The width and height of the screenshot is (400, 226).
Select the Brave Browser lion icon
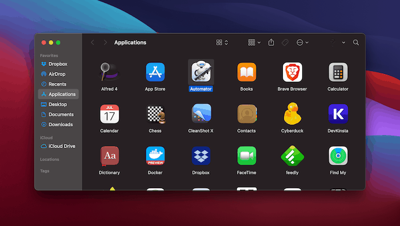pos(293,72)
